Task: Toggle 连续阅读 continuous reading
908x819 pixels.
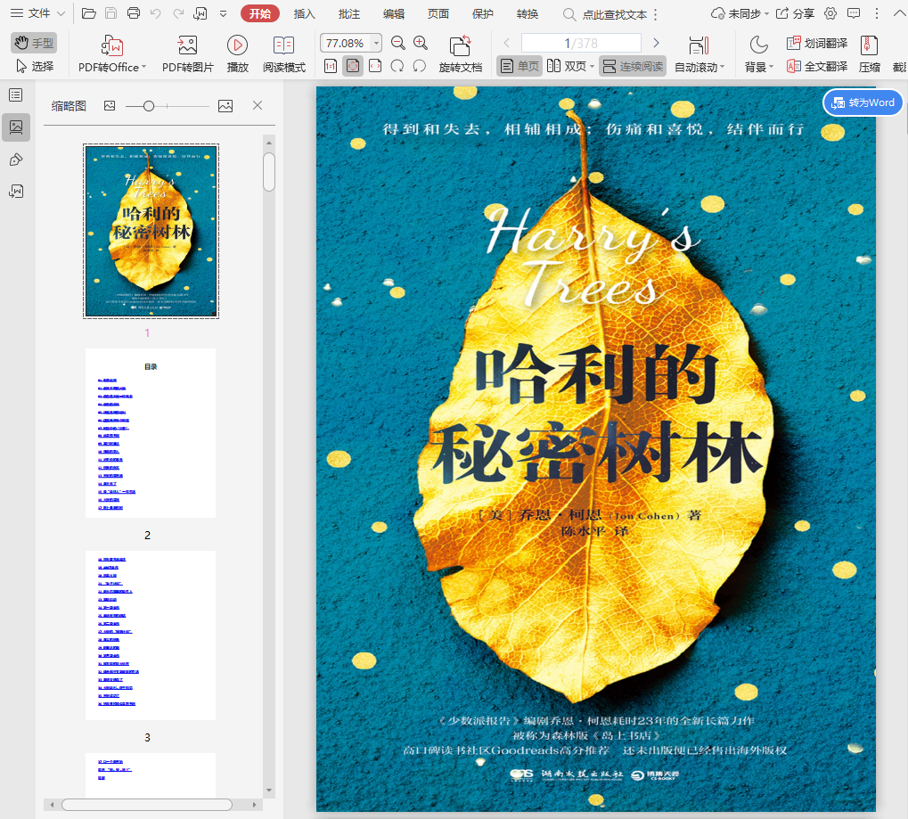Action: [x=632, y=66]
